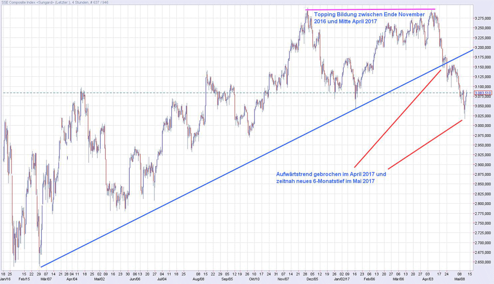Select the Mai/08 date axis label
Image resolution: width=494 pixels, height=284 pixels.
(x=459, y=280)
